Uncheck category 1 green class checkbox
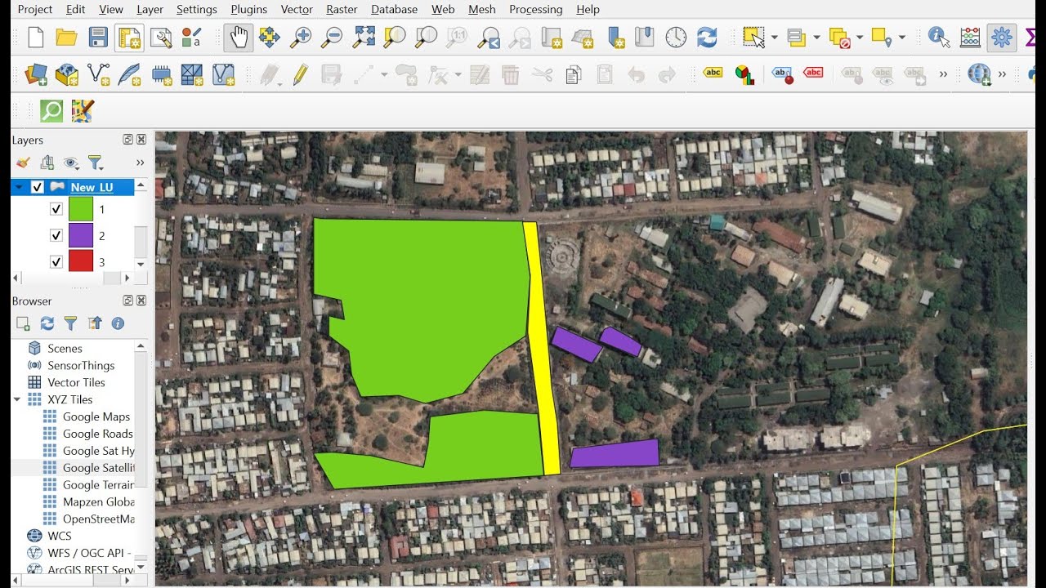The width and height of the screenshot is (1046, 588). pos(56,209)
